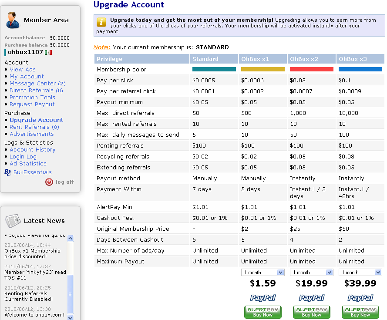387x320 pixels.
Task: Click the Latest News newspaper icon
Action: point(13,221)
